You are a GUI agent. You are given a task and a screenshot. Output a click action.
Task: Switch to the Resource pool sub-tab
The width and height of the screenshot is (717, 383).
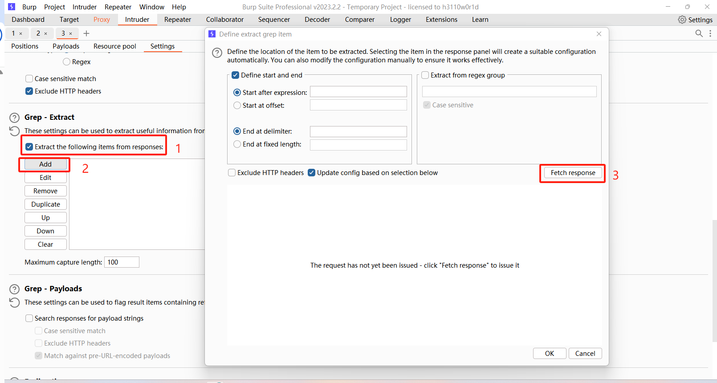(x=115, y=46)
